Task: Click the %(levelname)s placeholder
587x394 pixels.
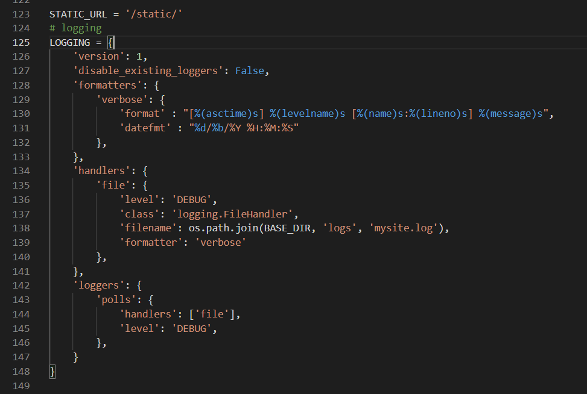Action: [308, 114]
